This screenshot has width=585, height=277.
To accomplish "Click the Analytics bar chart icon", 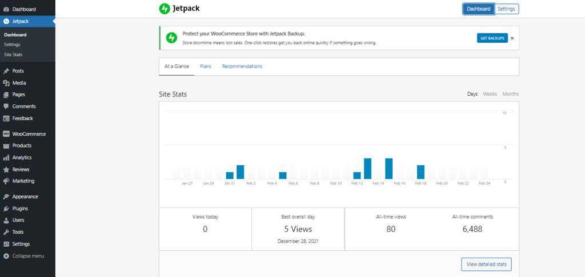I will [6, 158].
